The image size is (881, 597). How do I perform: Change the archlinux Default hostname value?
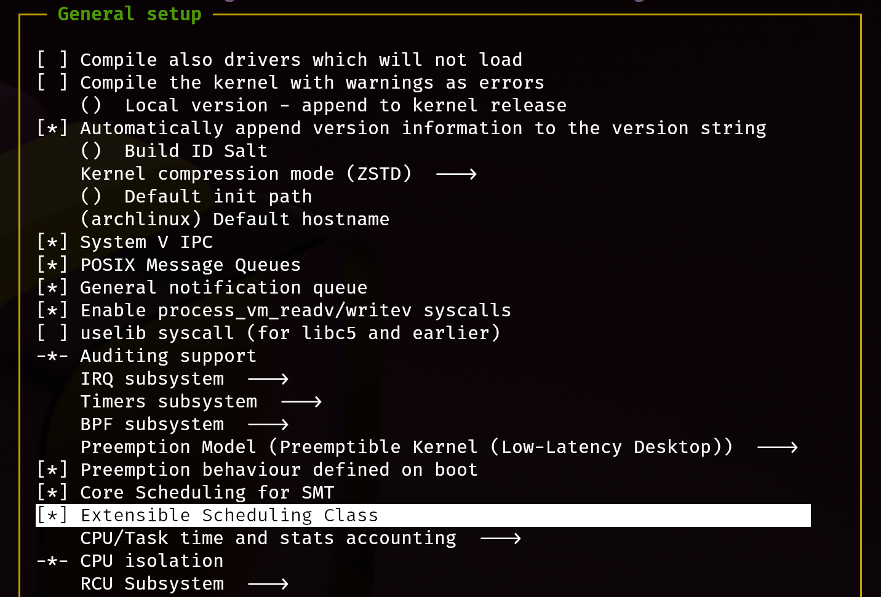click(141, 219)
